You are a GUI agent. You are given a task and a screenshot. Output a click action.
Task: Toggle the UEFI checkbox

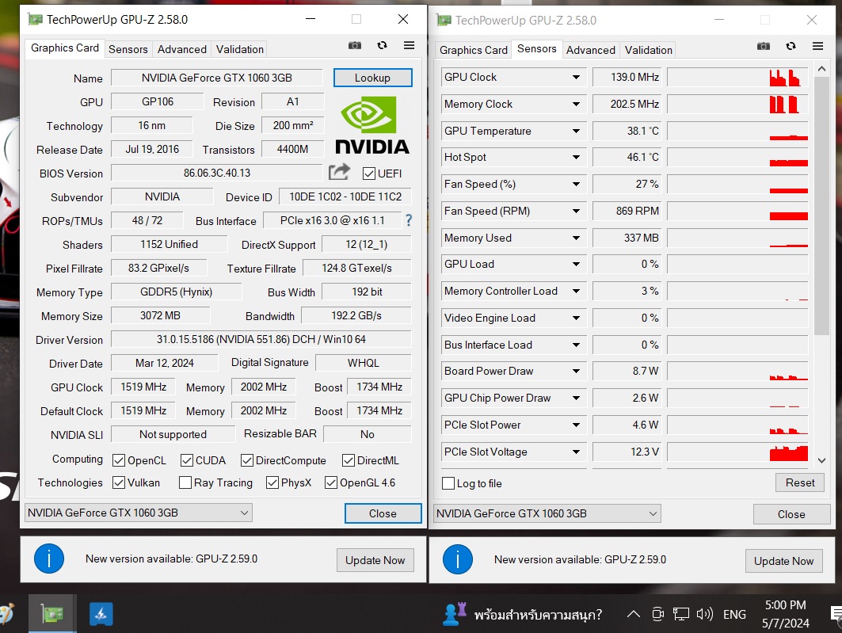[368, 174]
